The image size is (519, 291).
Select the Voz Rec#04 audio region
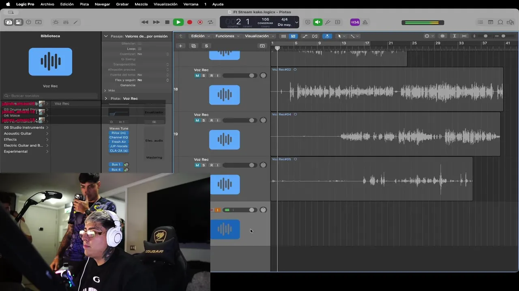pyautogui.click(x=385, y=134)
